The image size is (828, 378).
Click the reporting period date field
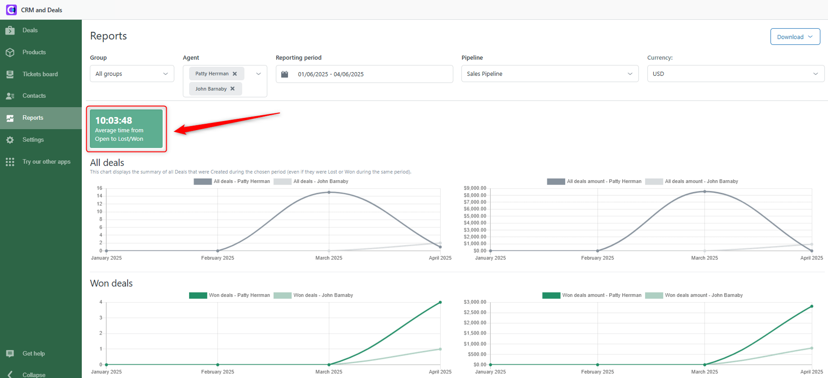[364, 74]
